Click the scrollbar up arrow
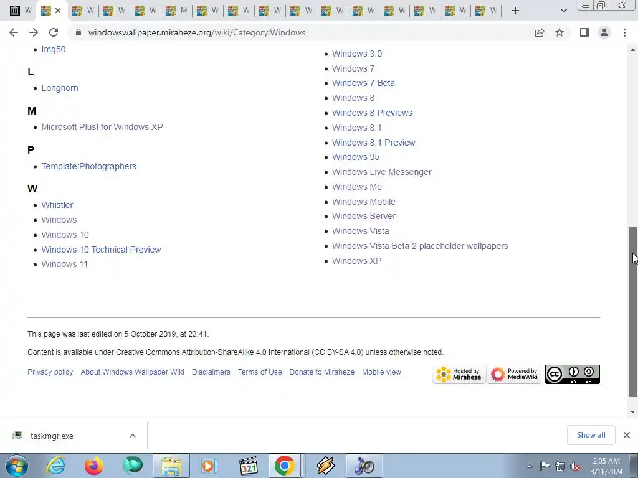 coord(633,50)
